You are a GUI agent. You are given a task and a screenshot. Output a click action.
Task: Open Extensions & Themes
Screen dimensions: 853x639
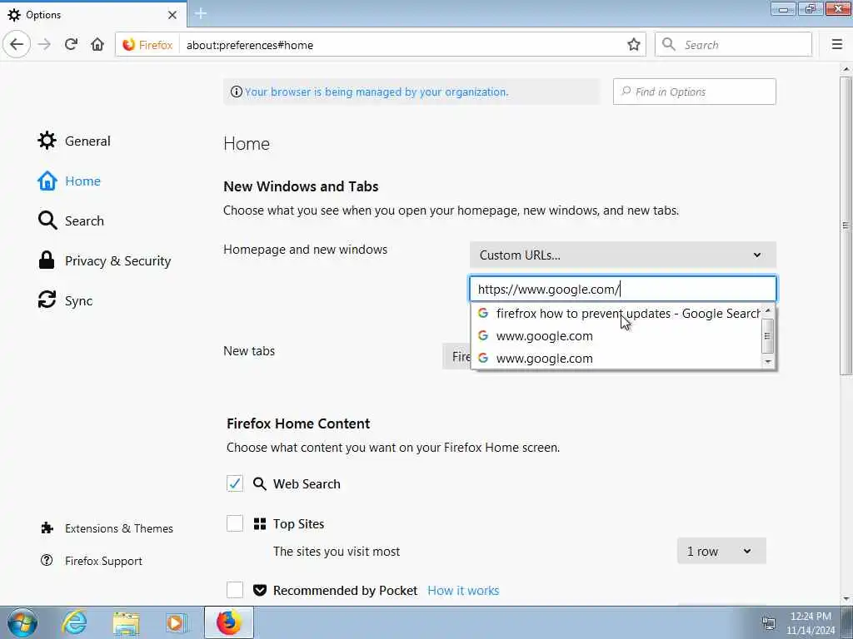[x=107, y=528]
